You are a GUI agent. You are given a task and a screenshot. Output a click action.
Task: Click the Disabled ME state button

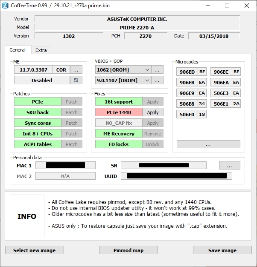pos(42,80)
